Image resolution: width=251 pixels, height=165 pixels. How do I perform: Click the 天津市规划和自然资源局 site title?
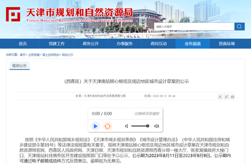pyautogui.click(x=79, y=12)
